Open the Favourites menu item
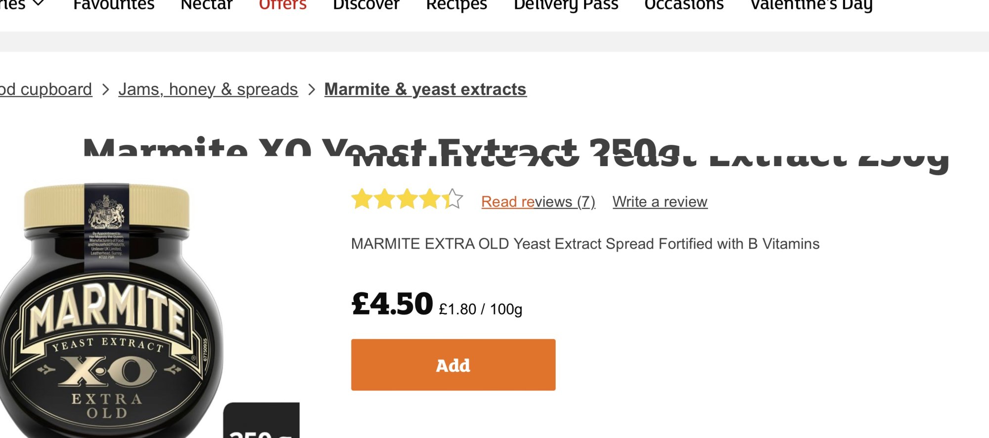The image size is (989, 438). coord(114,5)
